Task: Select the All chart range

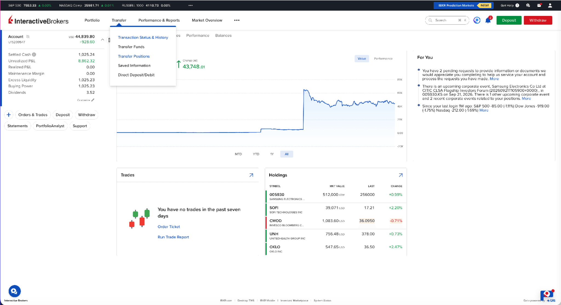Action: click(x=287, y=154)
